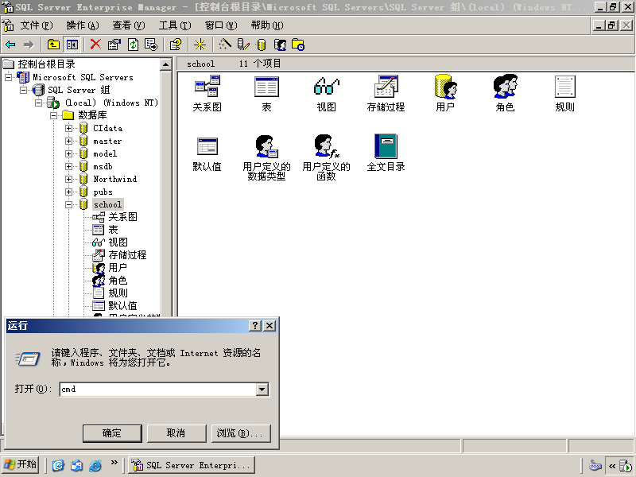Expand the pubs database node
Viewport: 636px width, 477px height.
(68, 192)
